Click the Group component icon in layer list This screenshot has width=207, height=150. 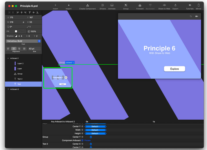point(15,74)
